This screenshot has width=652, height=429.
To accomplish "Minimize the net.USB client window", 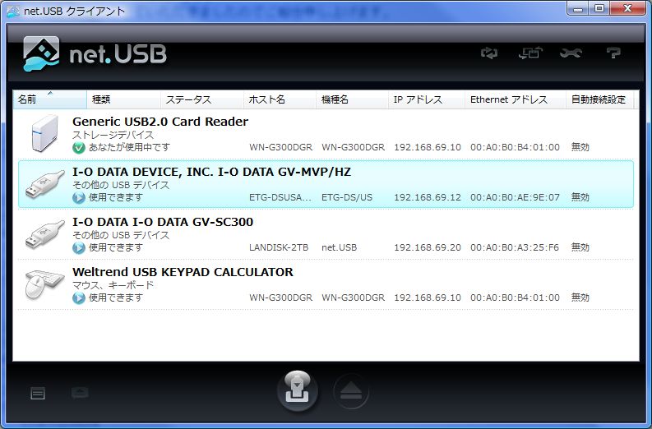I will click(578, 8).
